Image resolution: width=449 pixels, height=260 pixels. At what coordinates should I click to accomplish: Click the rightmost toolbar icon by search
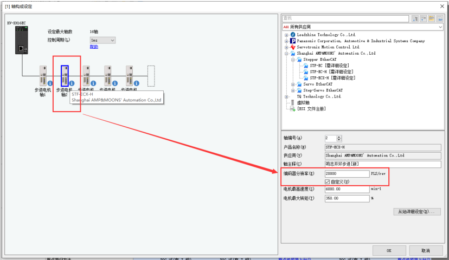pos(440,18)
